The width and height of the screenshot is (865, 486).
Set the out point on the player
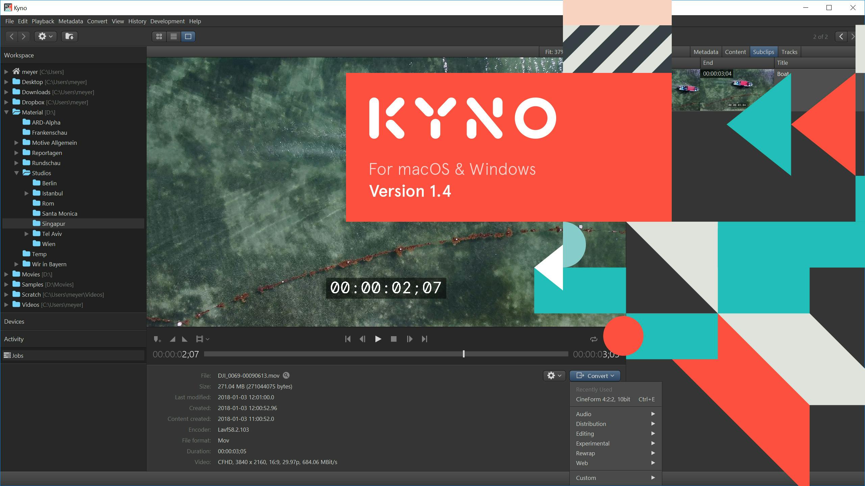click(x=184, y=339)
